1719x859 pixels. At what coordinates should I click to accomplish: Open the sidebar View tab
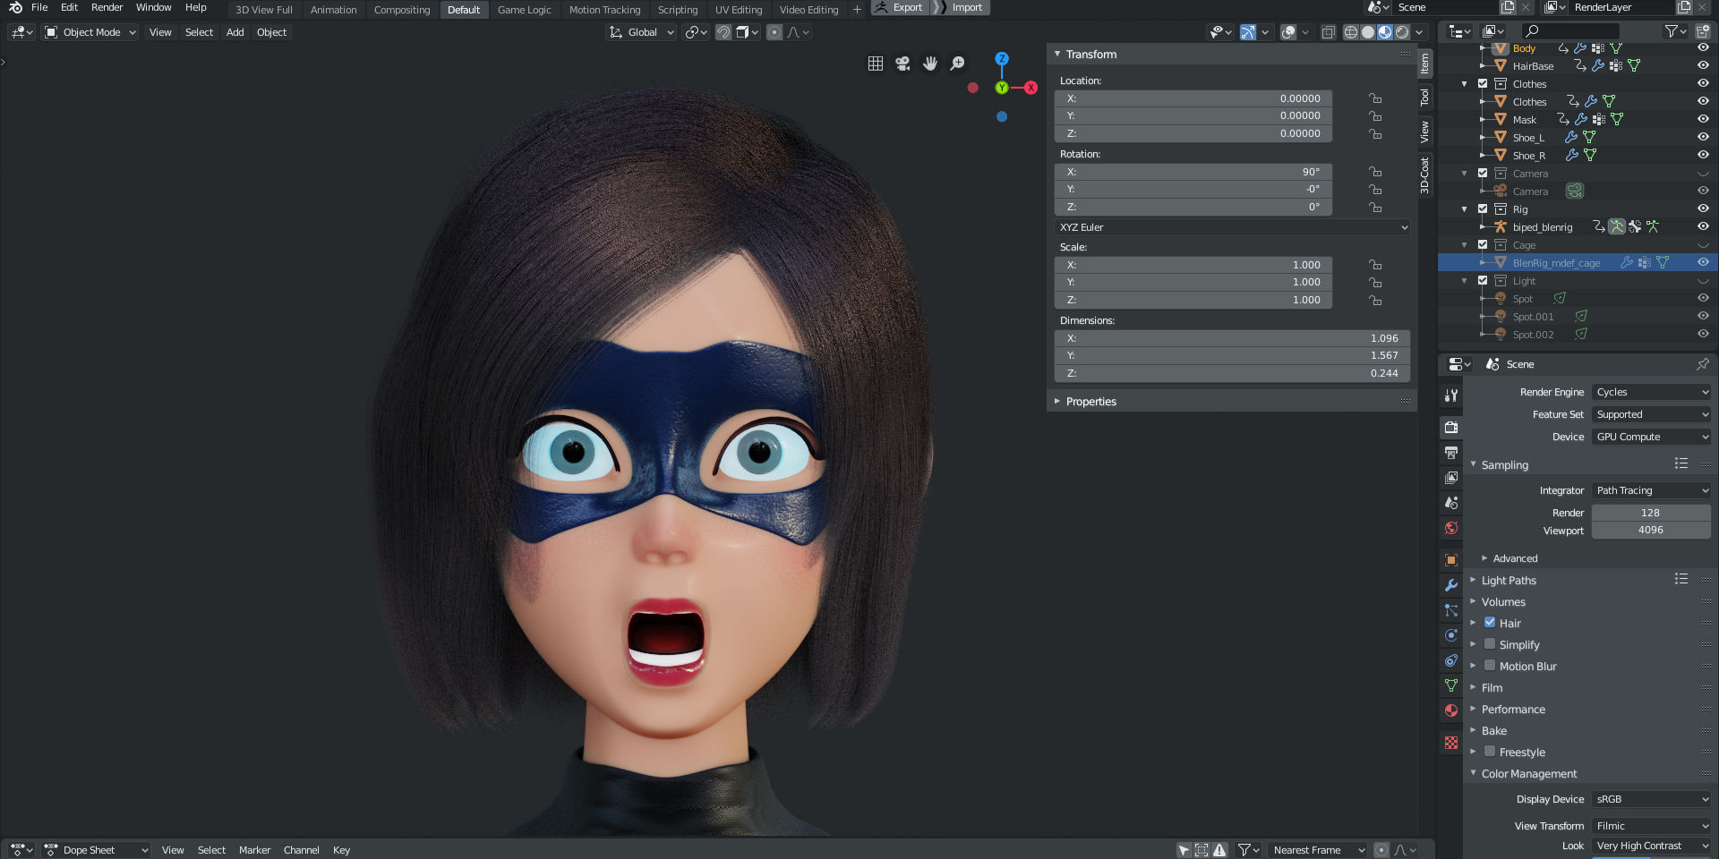[1424, 132]
